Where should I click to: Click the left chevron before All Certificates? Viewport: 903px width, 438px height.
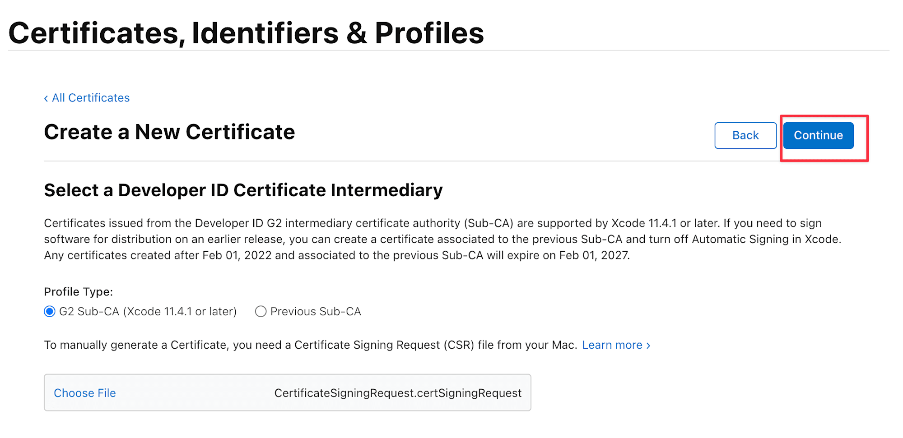46,98
